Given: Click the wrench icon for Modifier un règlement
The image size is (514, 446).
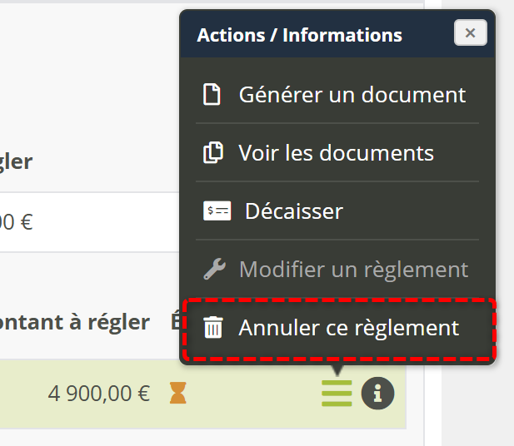Looking at the screenshot, I should coord(214,270).
